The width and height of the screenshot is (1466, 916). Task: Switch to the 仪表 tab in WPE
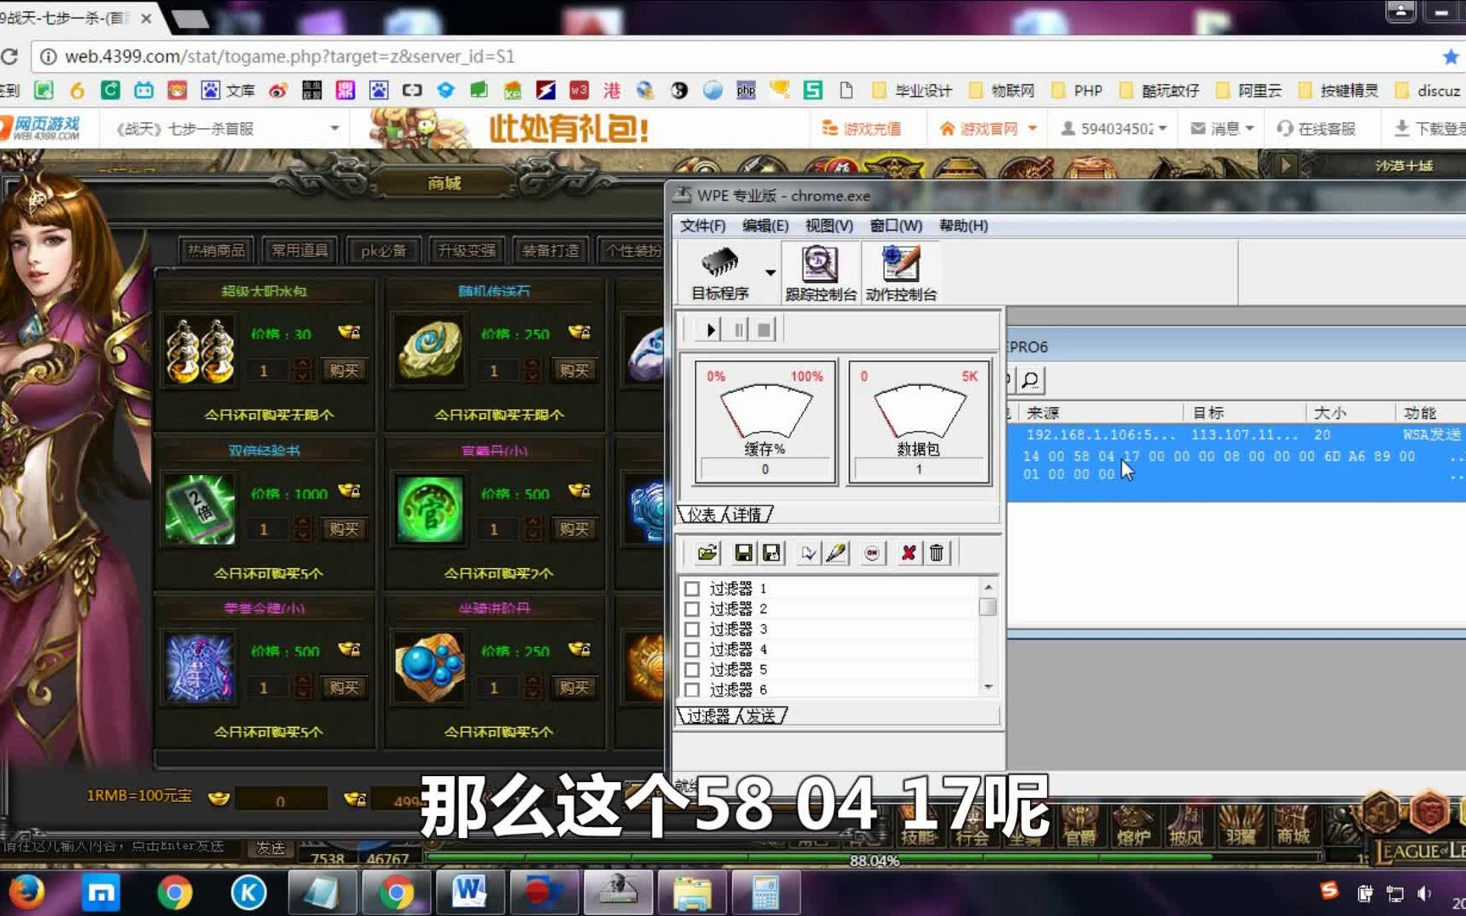pos(702,515)
